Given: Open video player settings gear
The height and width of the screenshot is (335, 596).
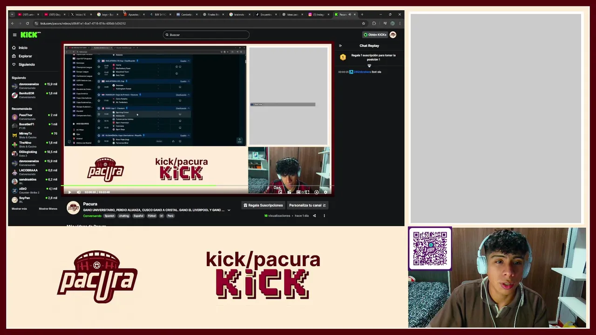Looking at the screenshot, I should coord(325,192).
